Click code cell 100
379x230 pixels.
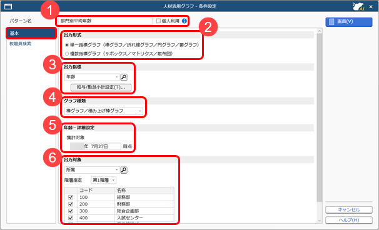[x=96, y=197]
